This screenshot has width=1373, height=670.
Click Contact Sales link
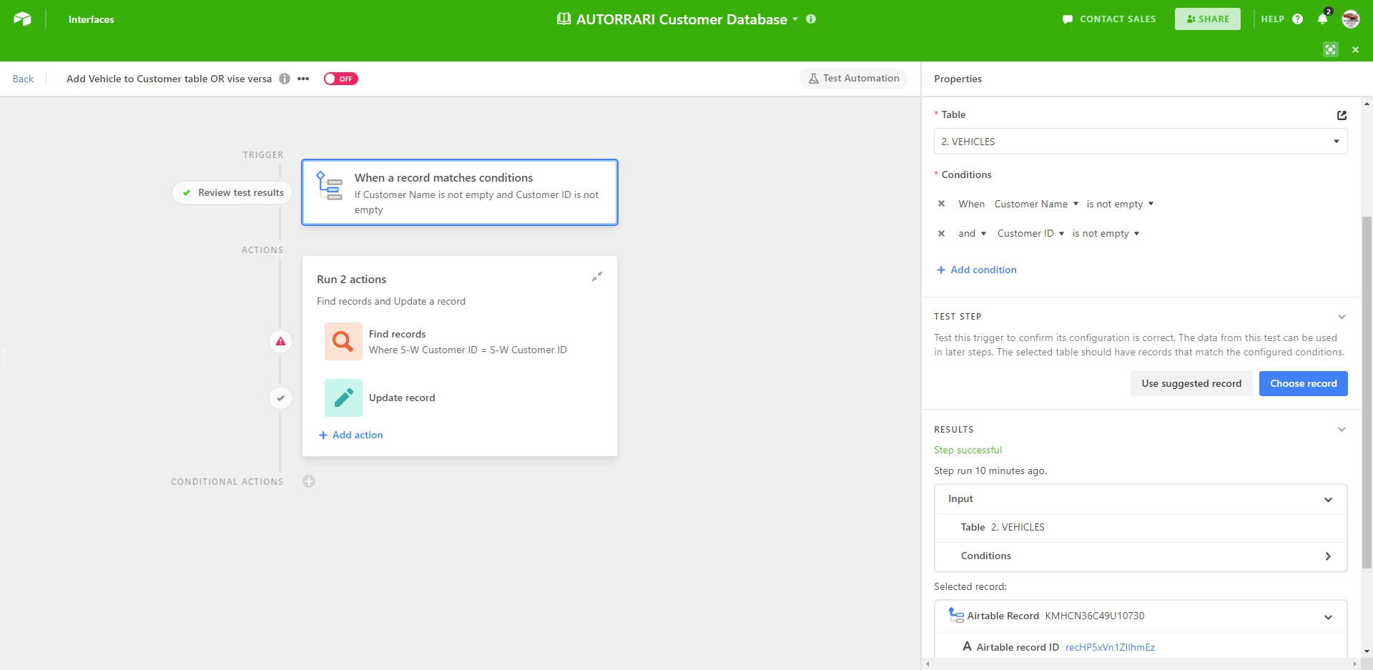point(1109,19)
